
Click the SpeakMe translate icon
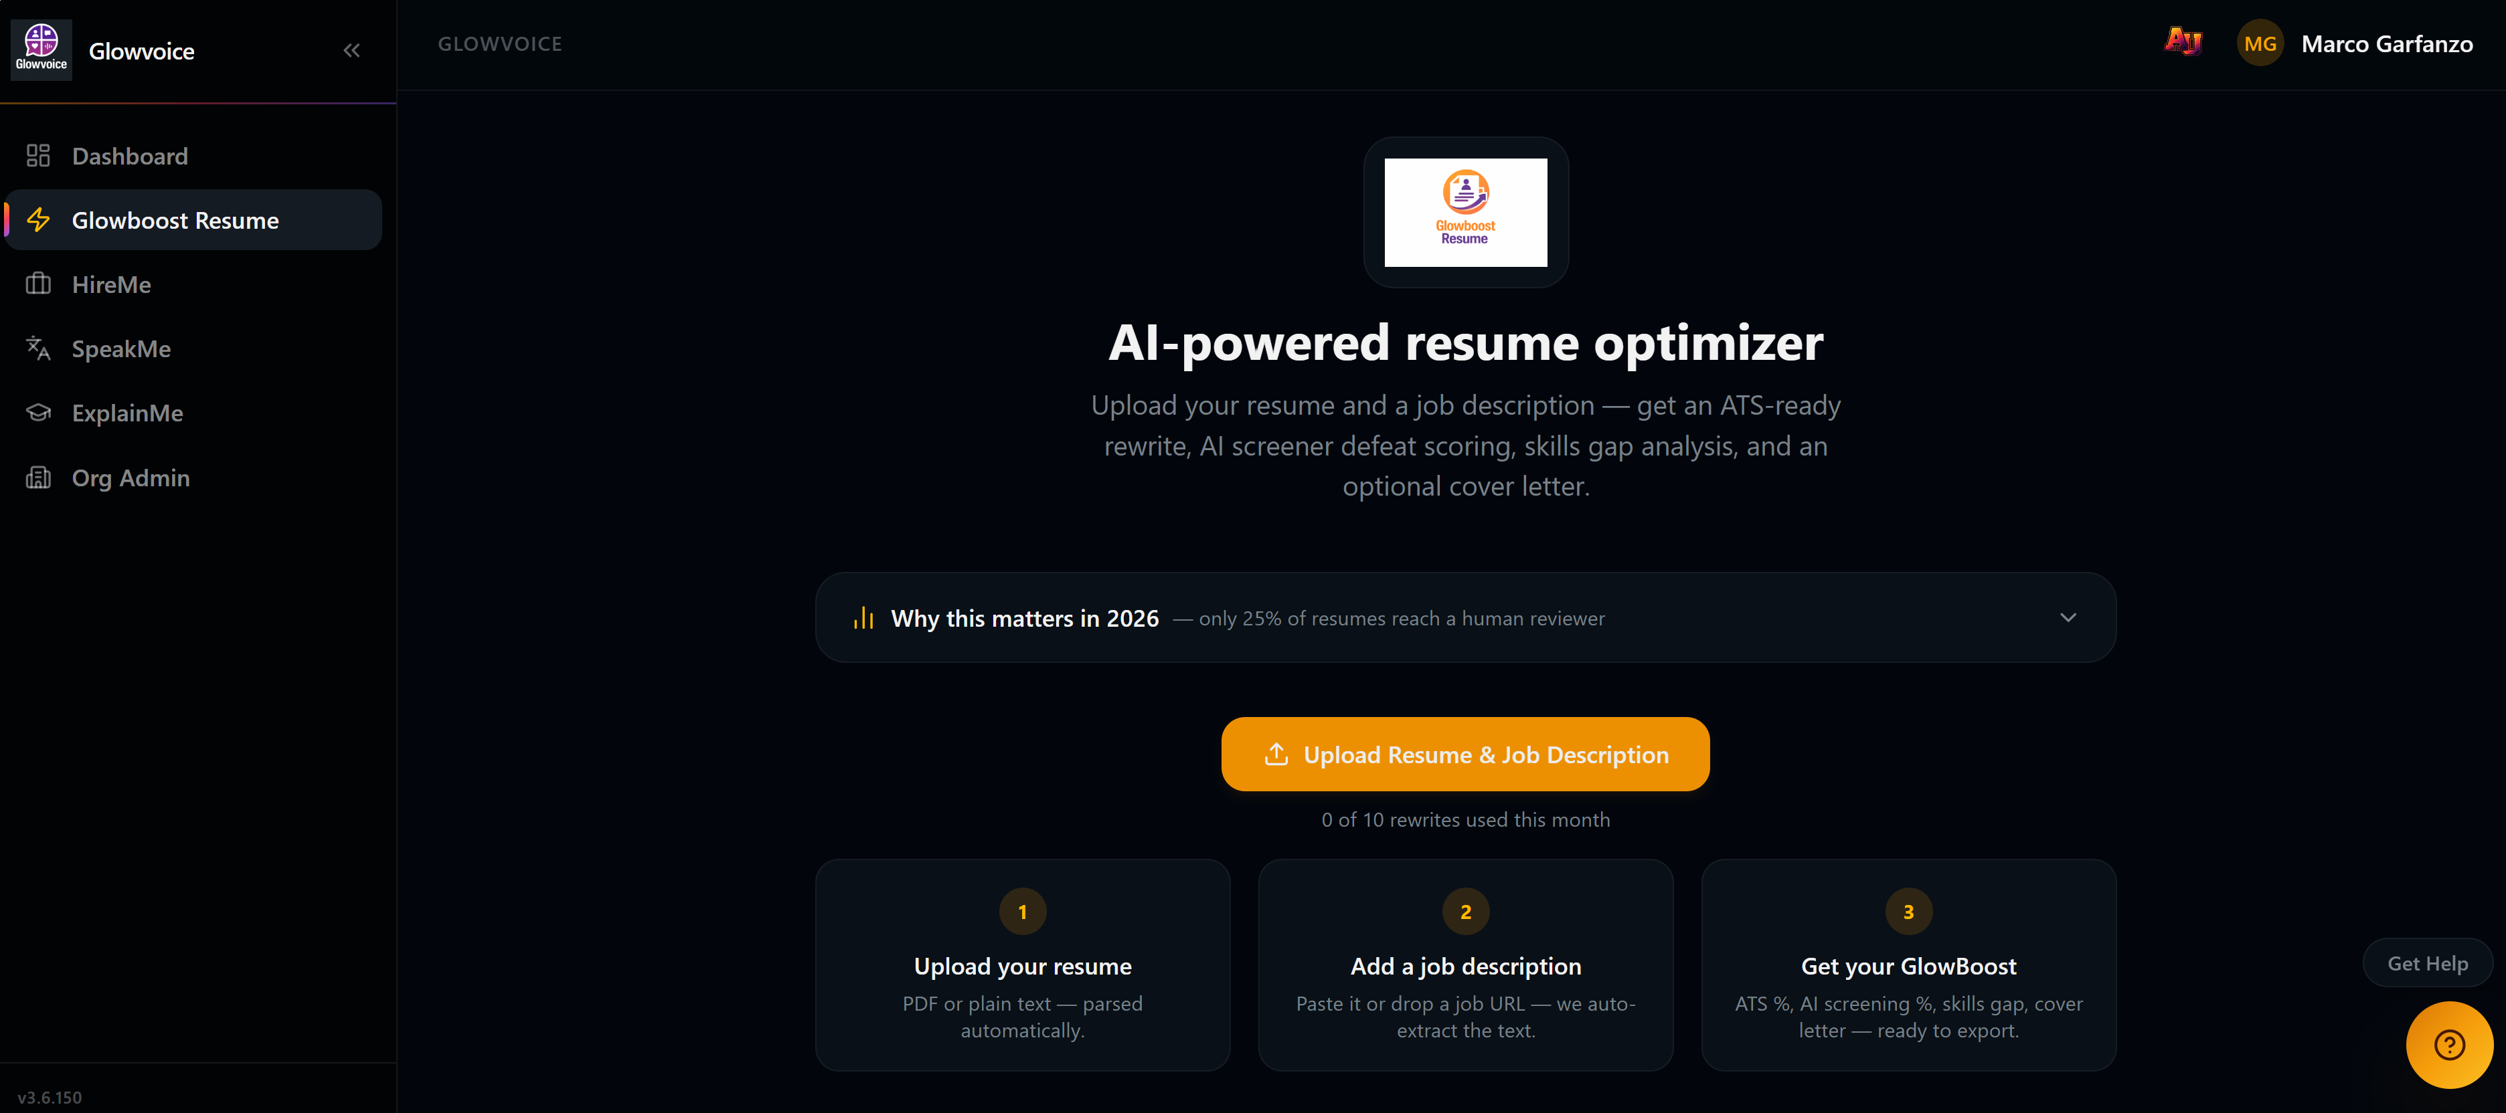click(x=38, y=348)
